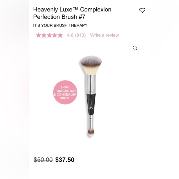Open the (813) reviews count
179x179 pixels.
point(80,35)
